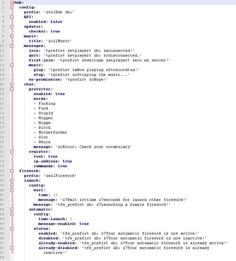Collapse the "protector:" block
This screenshot has width=236, height=261.
coord(12,89)
